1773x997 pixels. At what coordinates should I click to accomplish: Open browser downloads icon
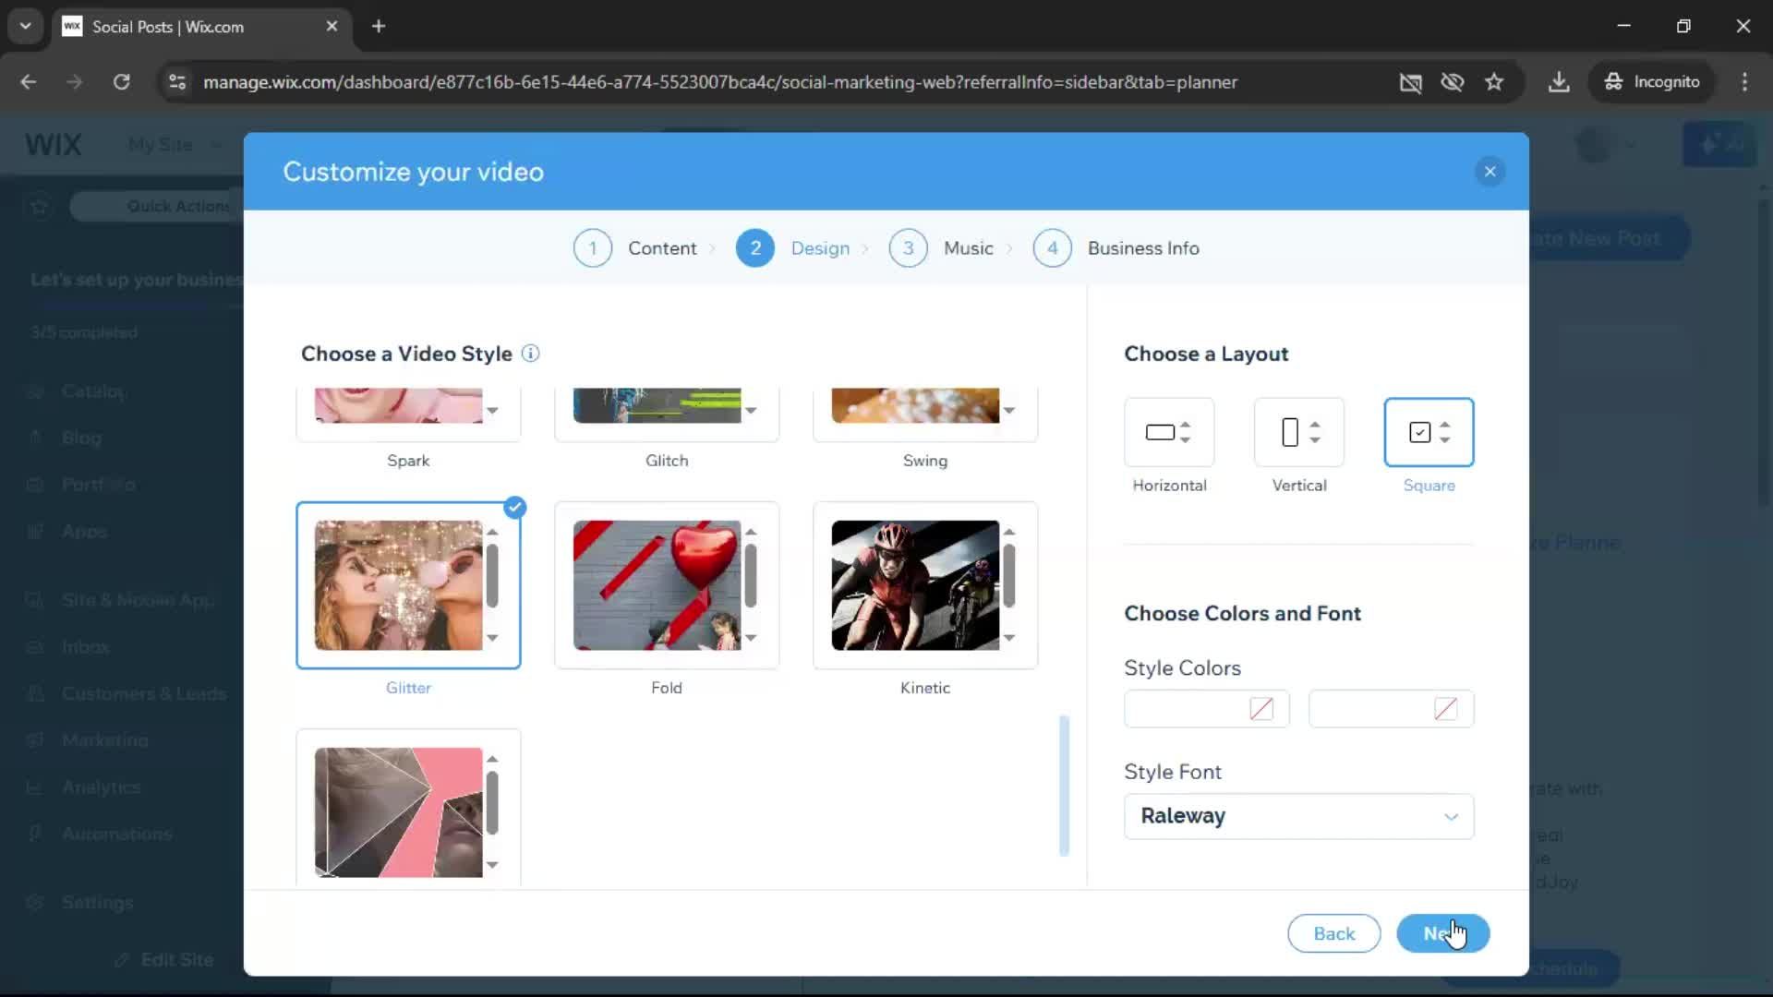coord(1559,82)
